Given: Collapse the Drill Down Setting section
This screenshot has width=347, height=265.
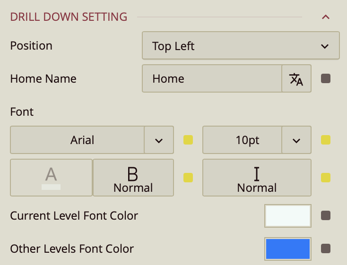Looking at the screenshot, I should tap(325, 17).
